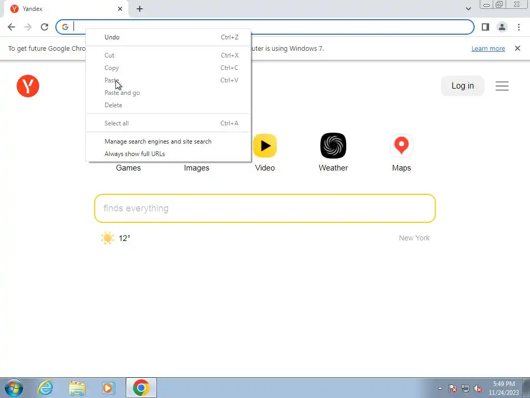The width and height of the screenshot is (530, 398).
Task: Close the Yandex tab
Action: (120, 9)
